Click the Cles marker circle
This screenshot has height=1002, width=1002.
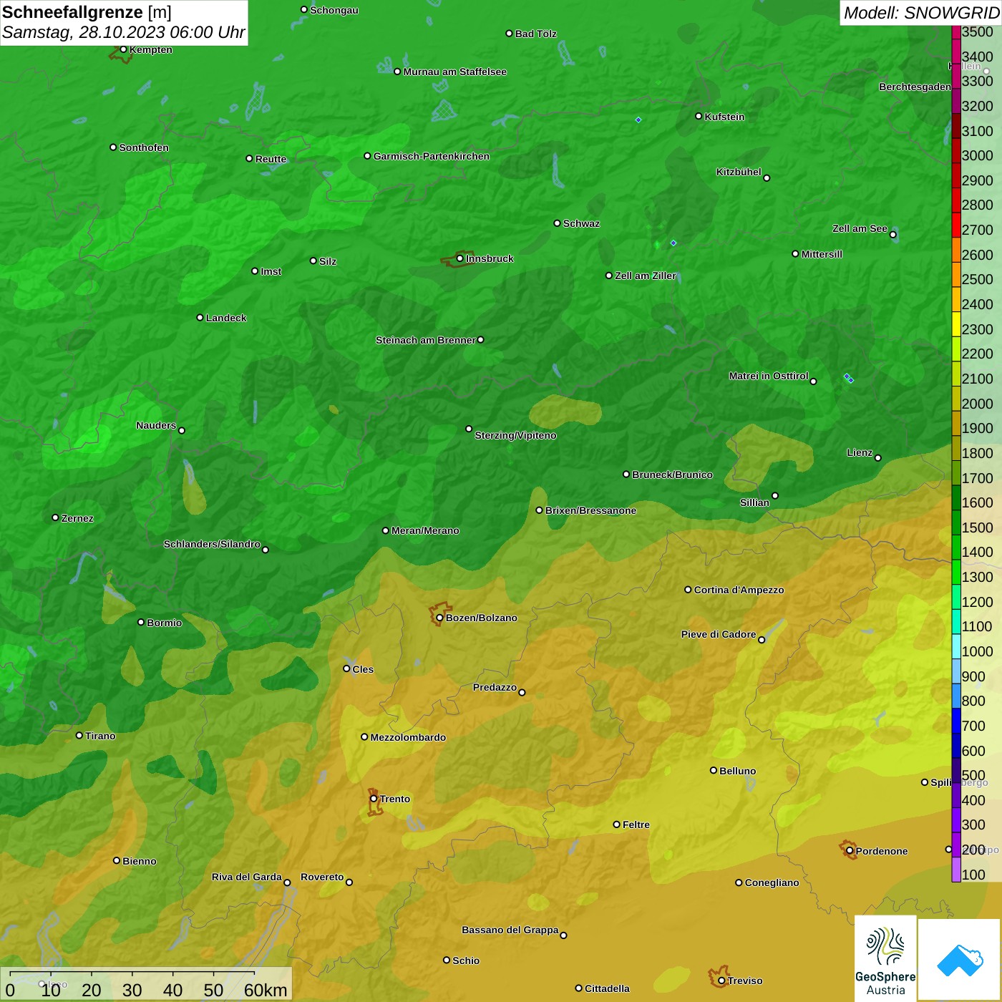pos(346,668)
